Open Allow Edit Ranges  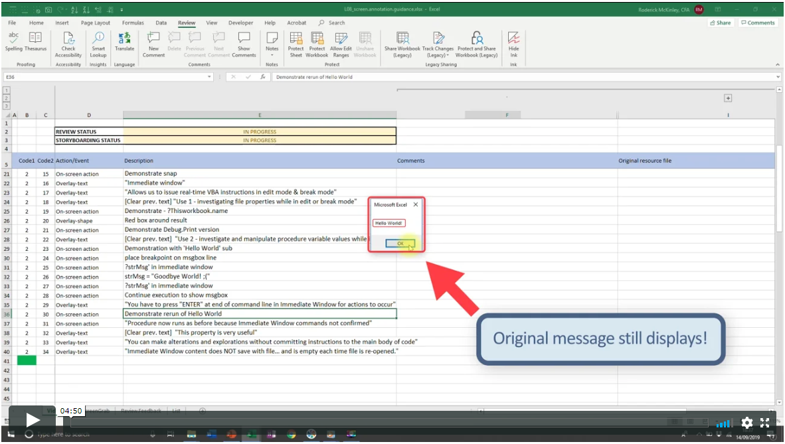tap(341, 44)
